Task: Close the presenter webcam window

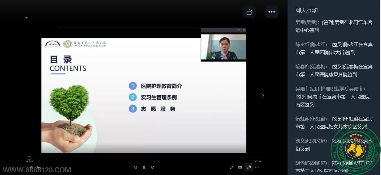Action: pyautogui.click(x=244, y=30)
